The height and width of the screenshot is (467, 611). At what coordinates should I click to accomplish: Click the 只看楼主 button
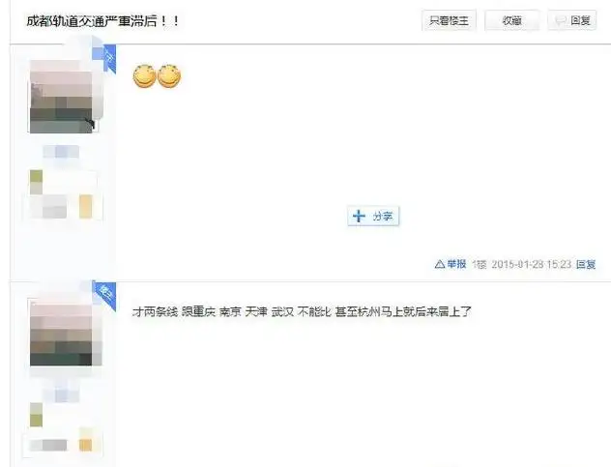click(449, 20)
